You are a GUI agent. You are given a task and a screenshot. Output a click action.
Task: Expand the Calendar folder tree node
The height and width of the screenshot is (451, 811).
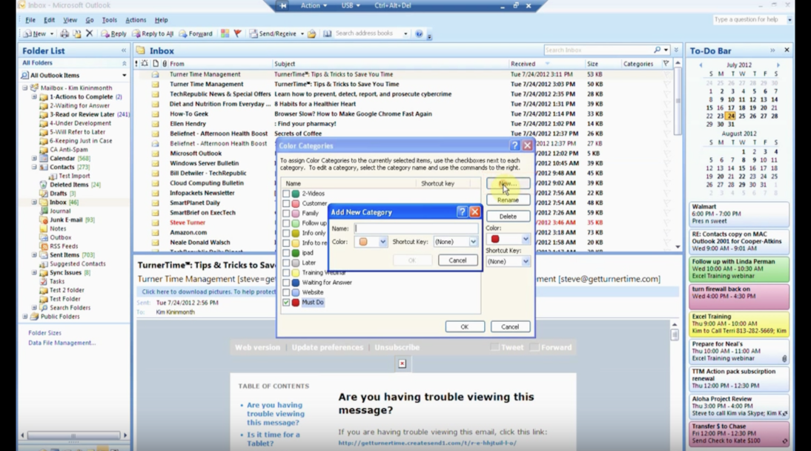[34, 158]
